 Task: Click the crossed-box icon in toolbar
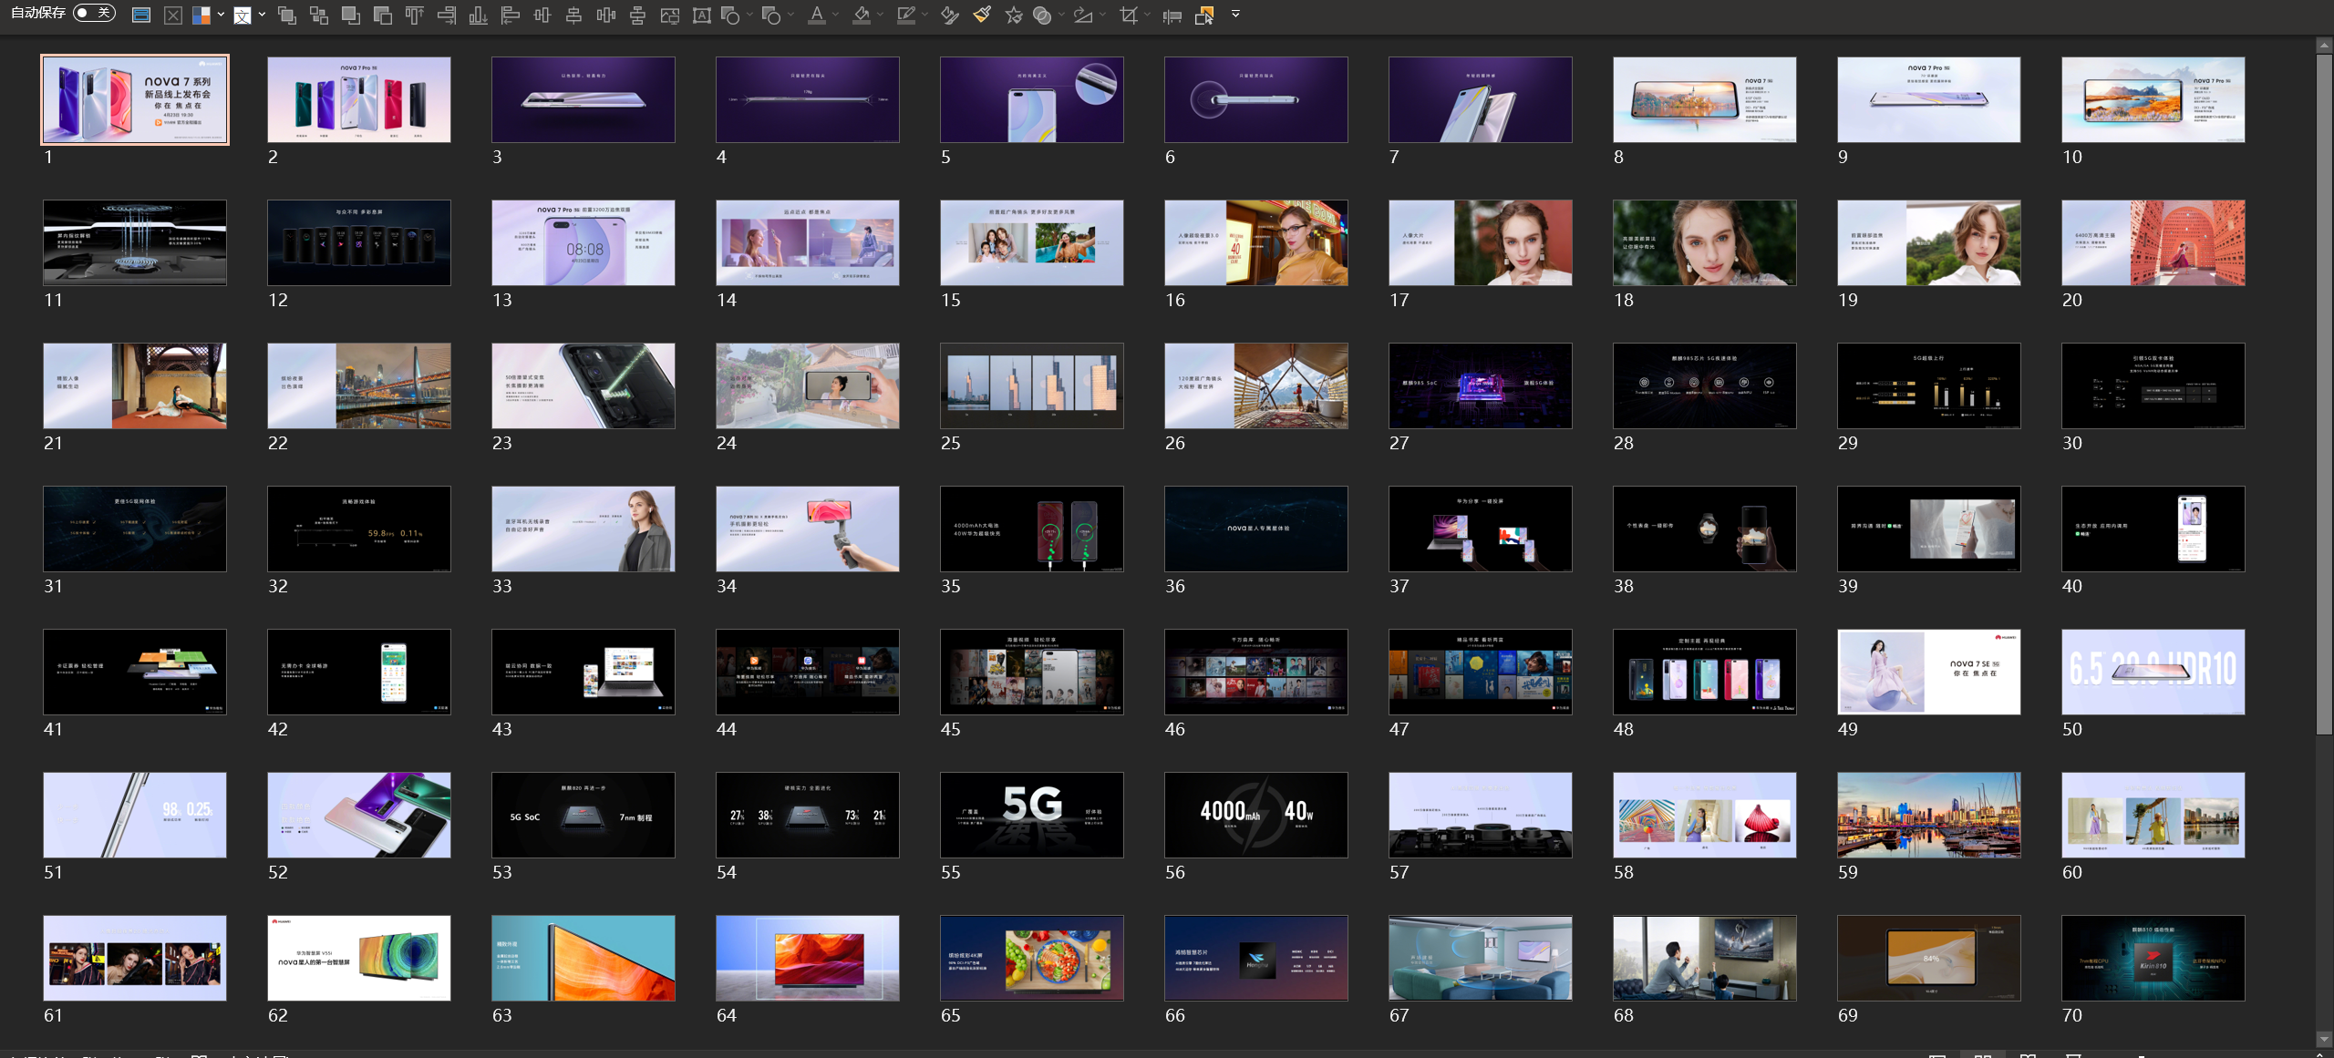(173, 15)
